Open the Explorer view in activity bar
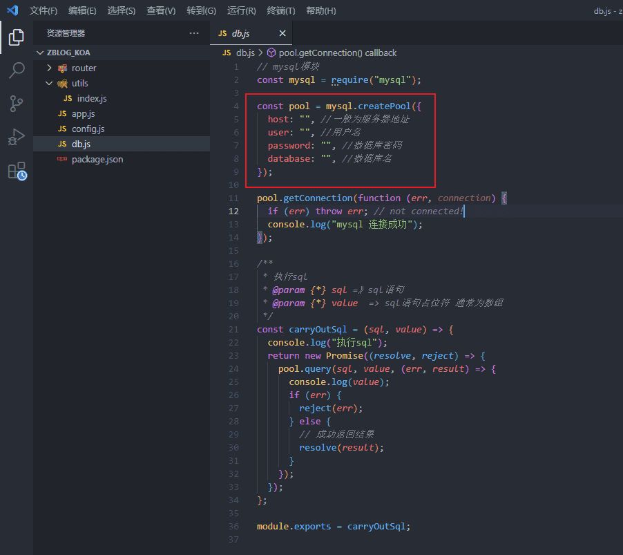 tap(17, 37)
